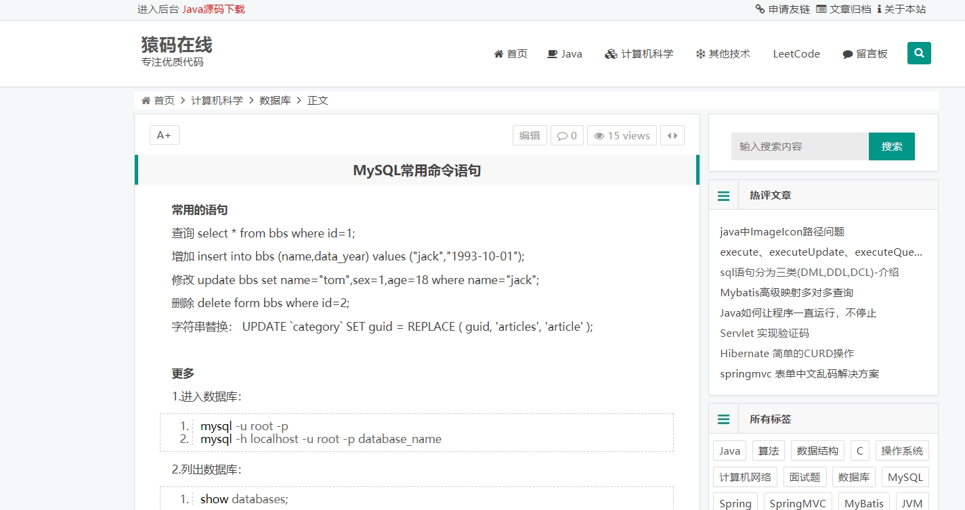This screenshot has width=965, height=510.
Task: Go to 数据库 in the breadcrumb
Action: 275,100
